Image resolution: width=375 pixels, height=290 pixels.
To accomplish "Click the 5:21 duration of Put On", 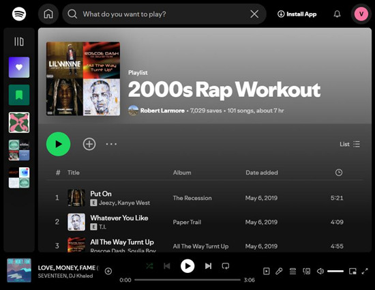I will [337, 198].
